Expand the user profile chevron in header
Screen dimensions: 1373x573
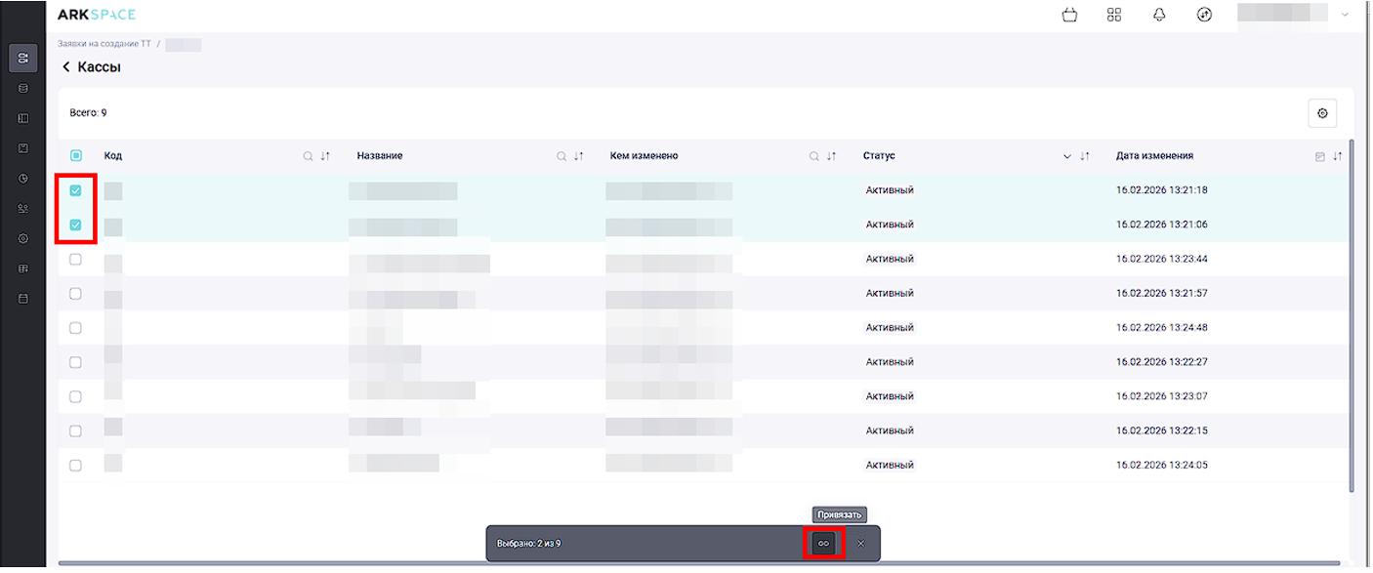coord(1345,15)
